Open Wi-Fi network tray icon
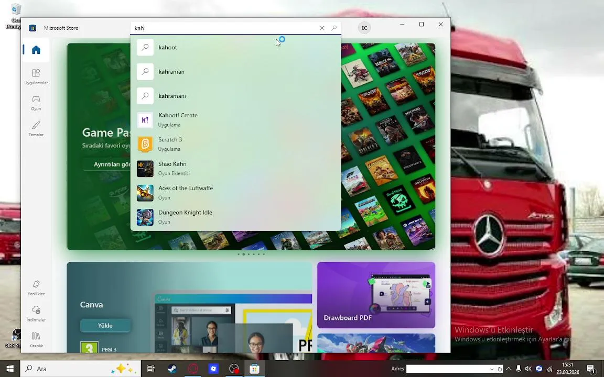The height and width of the screenshot is (377, 604). pyautogui.click(x=549, y=369)
